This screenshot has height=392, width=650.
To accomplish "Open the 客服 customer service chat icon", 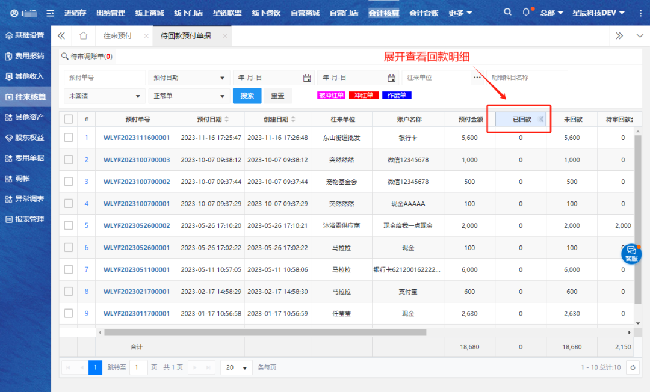I will pyautogui.click(x=631, y=253).
